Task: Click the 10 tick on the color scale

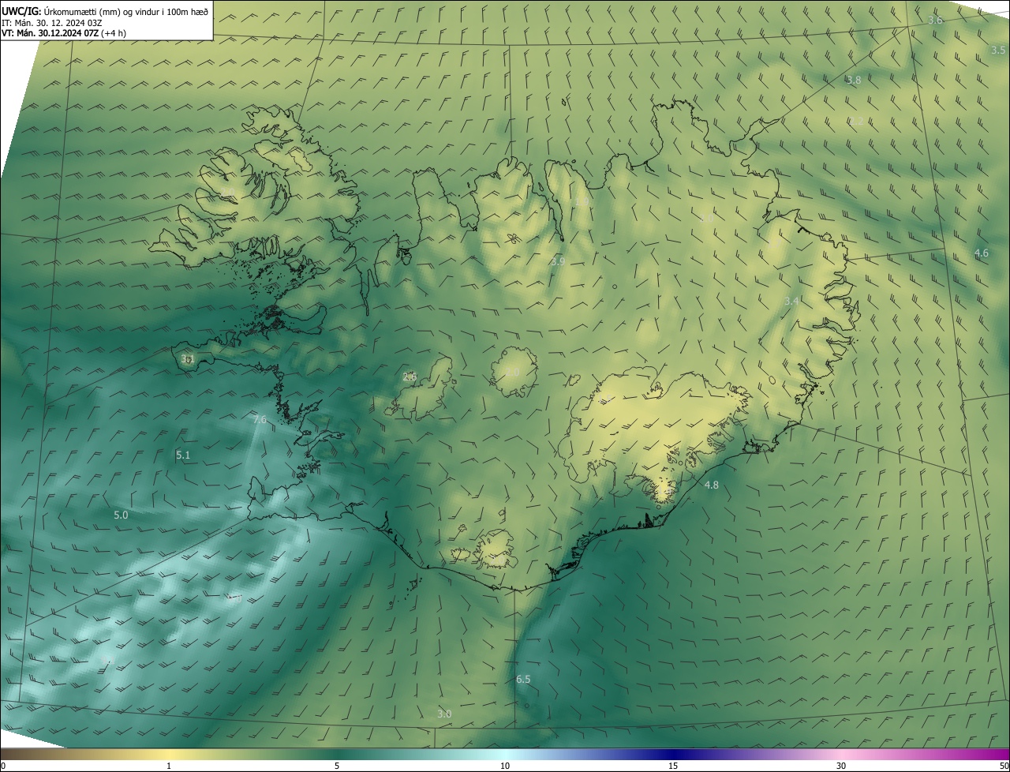Action: 505,766
